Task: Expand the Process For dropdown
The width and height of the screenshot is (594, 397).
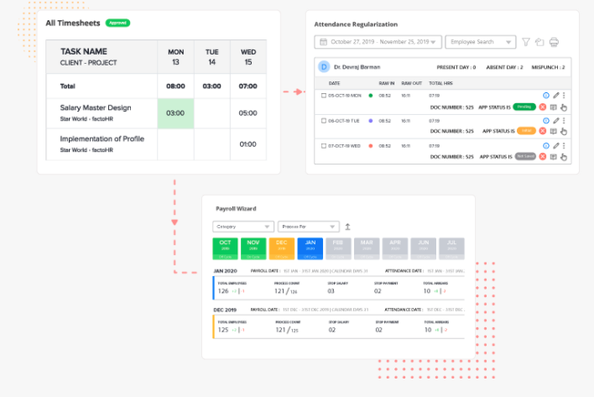Action: [309, 227]
